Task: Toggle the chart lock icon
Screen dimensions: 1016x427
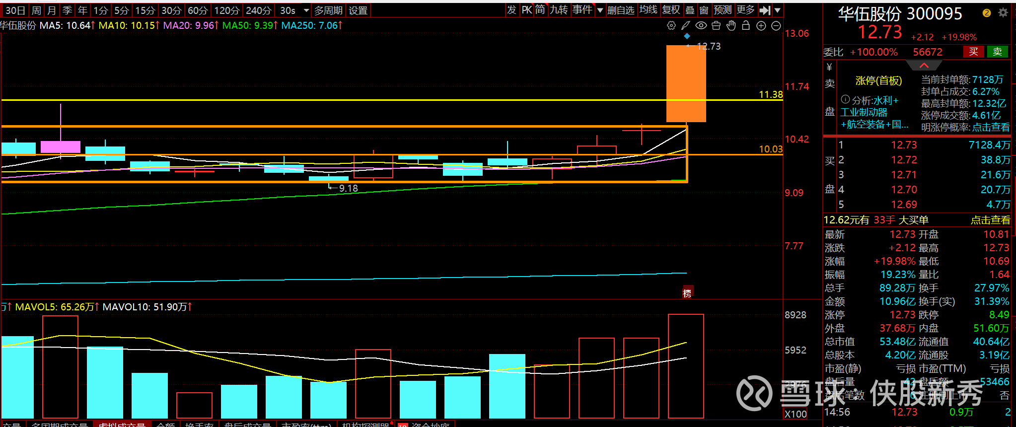Action: 746,25
